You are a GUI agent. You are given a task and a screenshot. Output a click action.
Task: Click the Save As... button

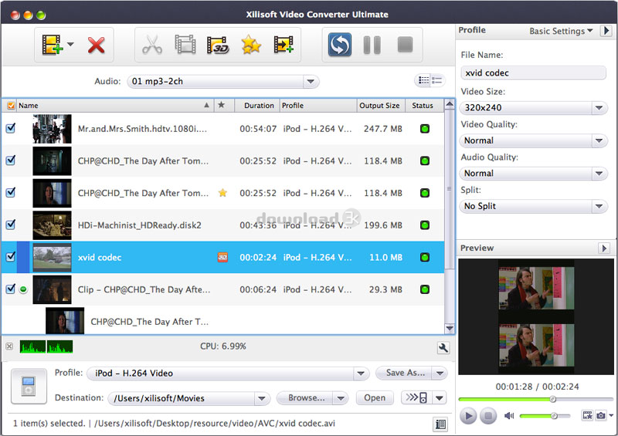(x=404, y=373)
